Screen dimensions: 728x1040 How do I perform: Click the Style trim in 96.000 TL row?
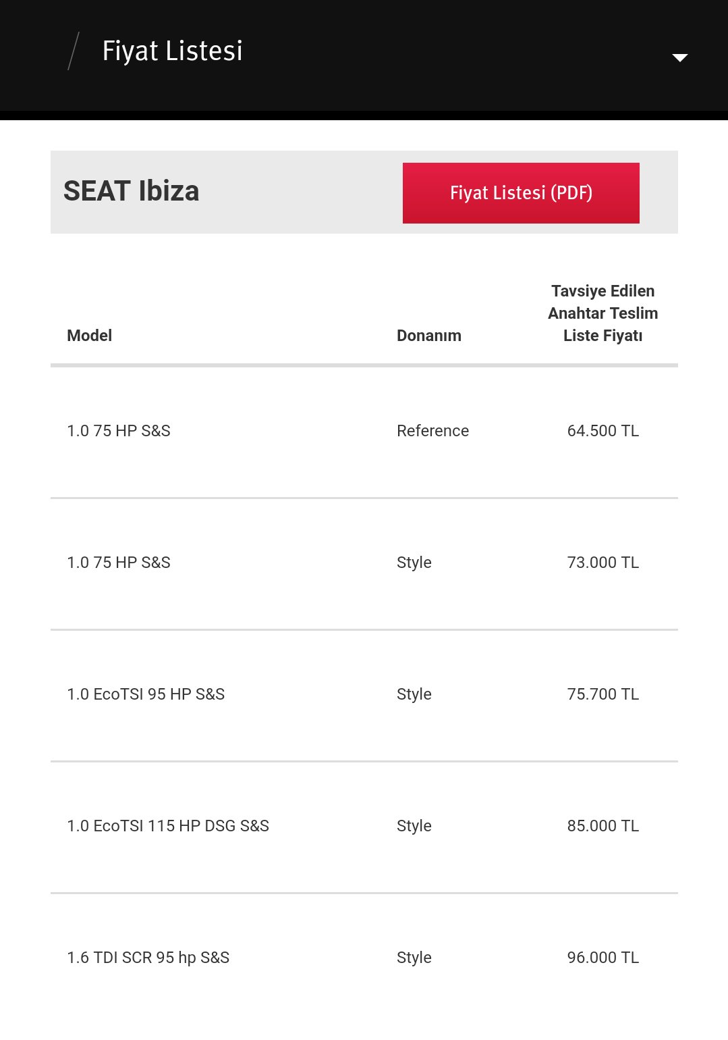click(414, 958)
